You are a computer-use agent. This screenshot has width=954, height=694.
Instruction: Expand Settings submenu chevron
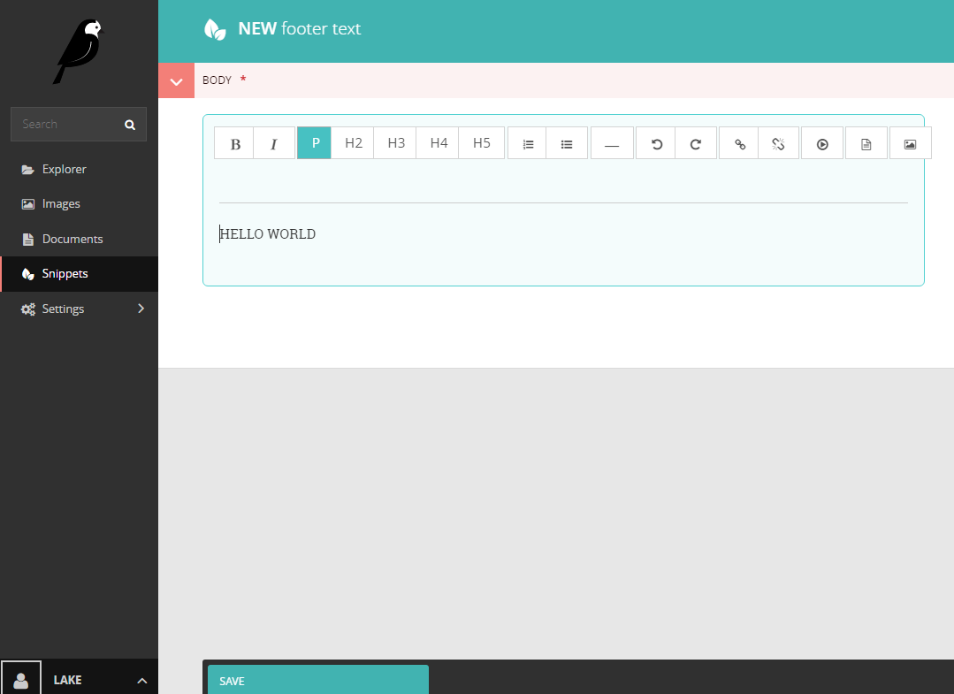click(x=141, y=309)
